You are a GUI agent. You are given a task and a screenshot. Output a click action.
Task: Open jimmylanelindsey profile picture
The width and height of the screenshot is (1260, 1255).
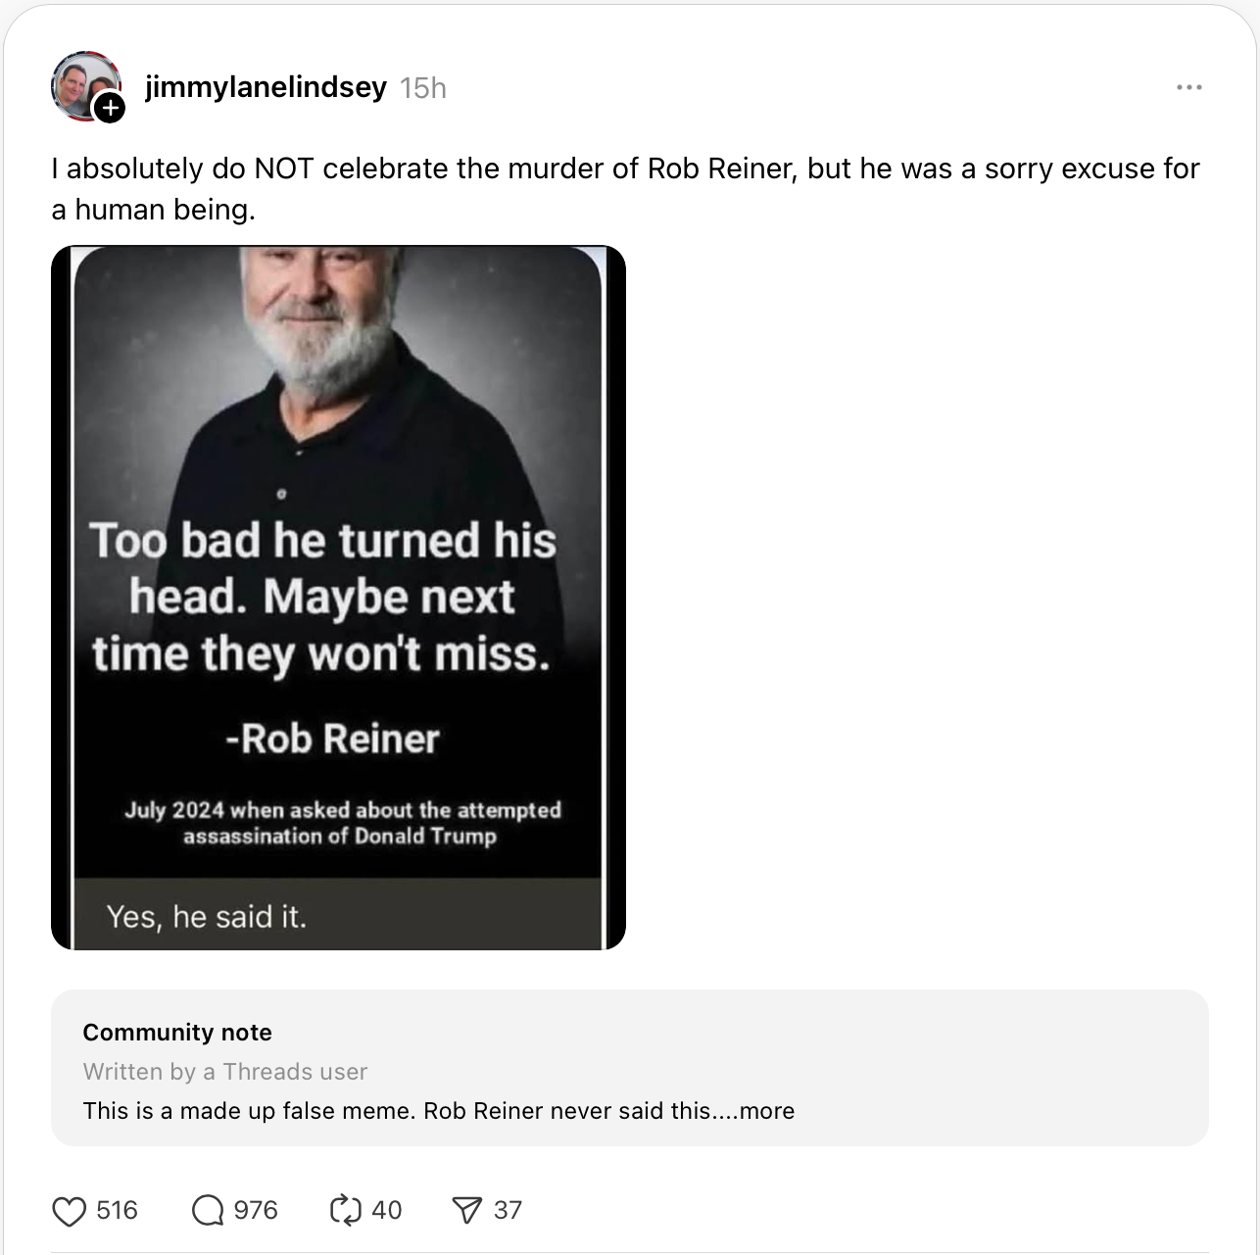(x=84, y=85)
